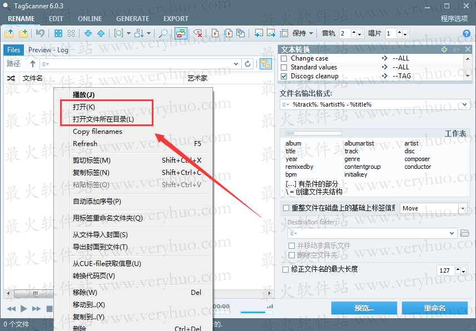Click the select all files grid icon
The height and width of the screenshot is (331, 476).
pos(58,33)
